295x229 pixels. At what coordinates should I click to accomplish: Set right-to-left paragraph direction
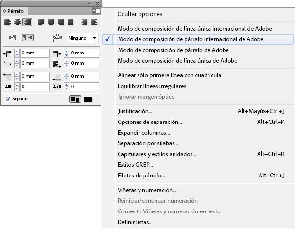click(28, 37)
